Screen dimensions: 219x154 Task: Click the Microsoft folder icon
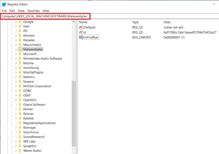[20, 54]
